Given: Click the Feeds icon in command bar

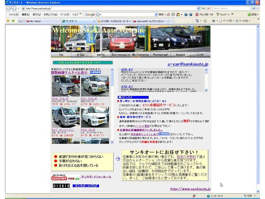Looking at the screenshot, I should 205,21.
